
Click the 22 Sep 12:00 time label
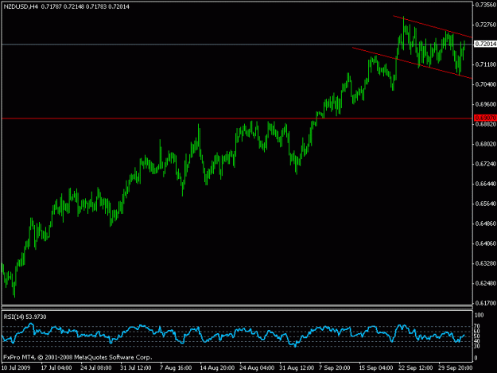pos(416,367)
